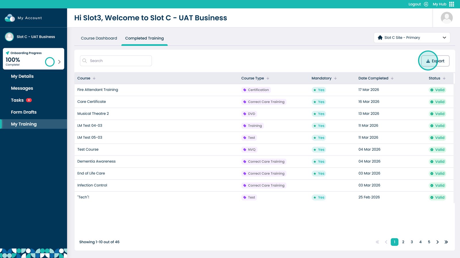Sort by Date Completed arrow icon
The image size is (460, 258).
click(392, 78)
